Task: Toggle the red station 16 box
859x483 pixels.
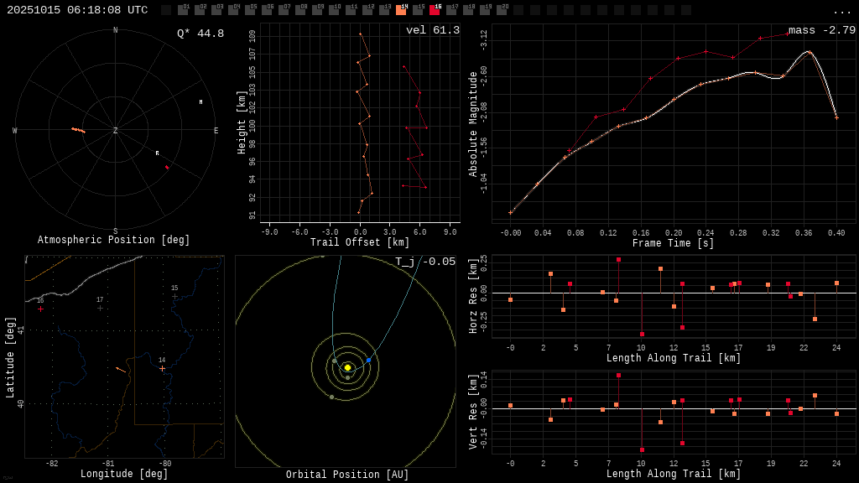Action: 435,10
